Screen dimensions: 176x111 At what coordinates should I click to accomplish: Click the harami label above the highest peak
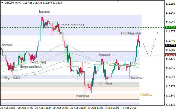click(44, 12)
